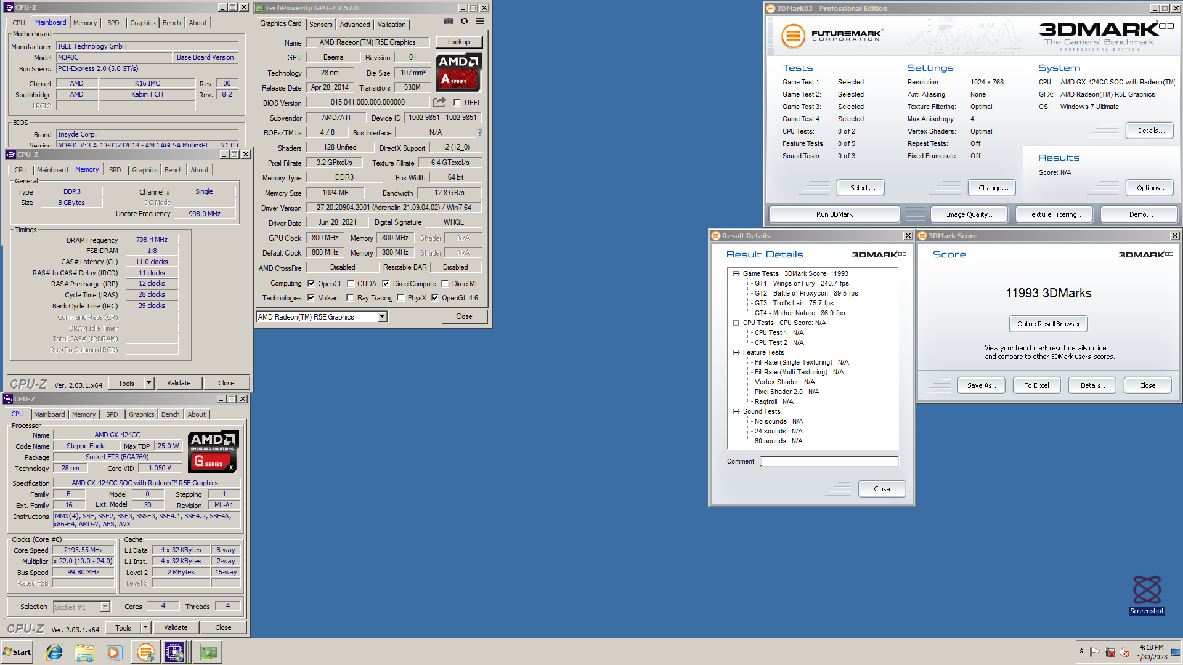This screenshot has width=1183, height=665.
Task: Click the Select tests button in 3DMark03
Action: tap(862, 188)
